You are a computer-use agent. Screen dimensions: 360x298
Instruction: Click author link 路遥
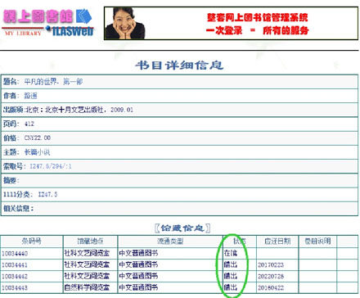click(30, 96)
